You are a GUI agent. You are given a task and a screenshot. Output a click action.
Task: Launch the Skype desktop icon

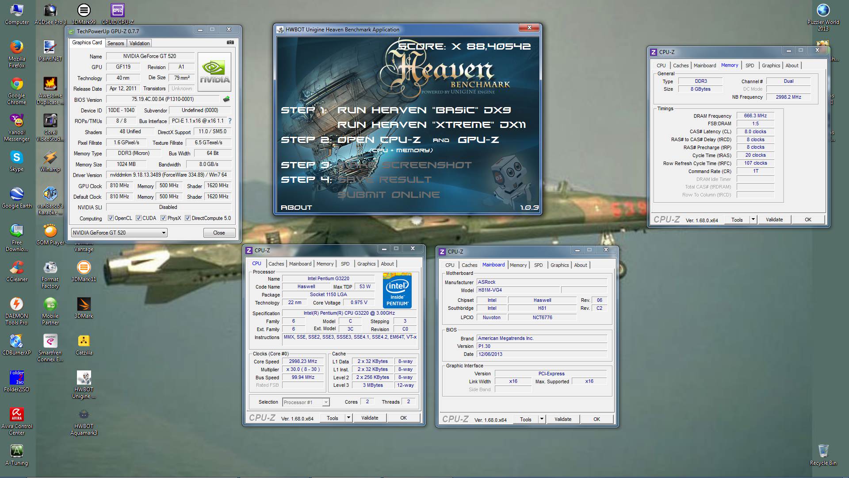point(16,161)
